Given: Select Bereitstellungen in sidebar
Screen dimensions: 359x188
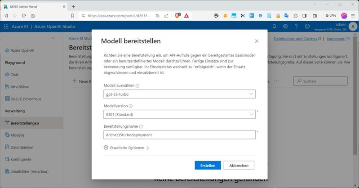Looking at the screenshot, I should tap(31, 123).
